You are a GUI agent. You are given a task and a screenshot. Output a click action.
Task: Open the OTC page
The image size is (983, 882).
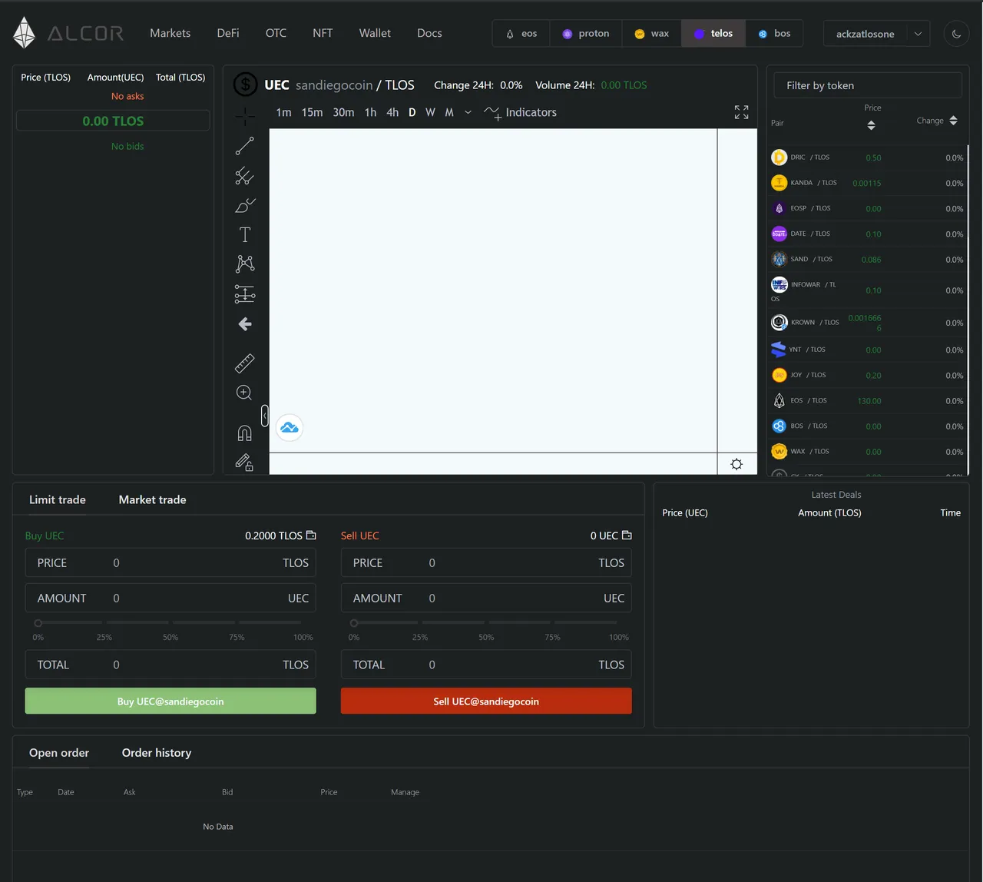click(x=276, y=33)
